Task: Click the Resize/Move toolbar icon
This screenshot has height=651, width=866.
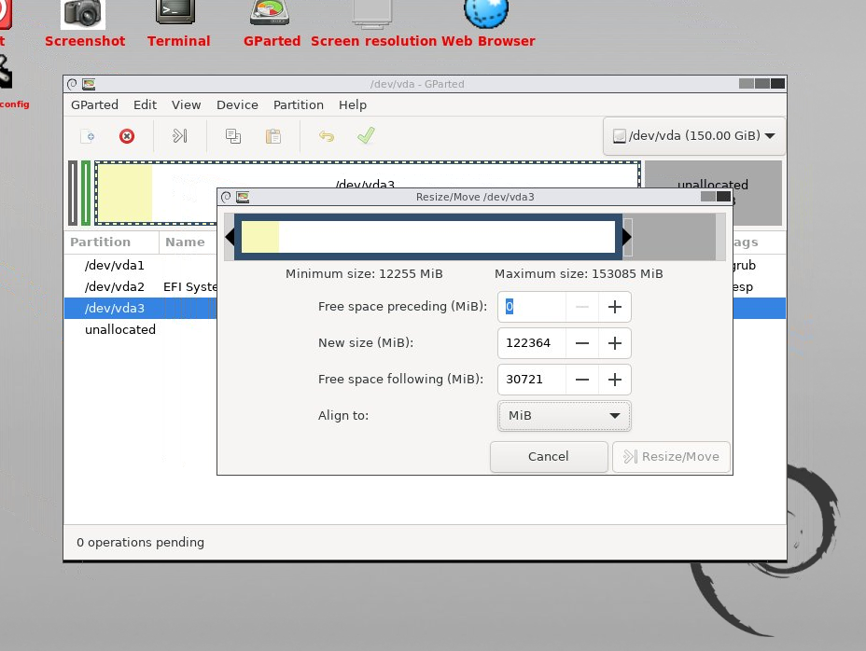Action: 180,136
